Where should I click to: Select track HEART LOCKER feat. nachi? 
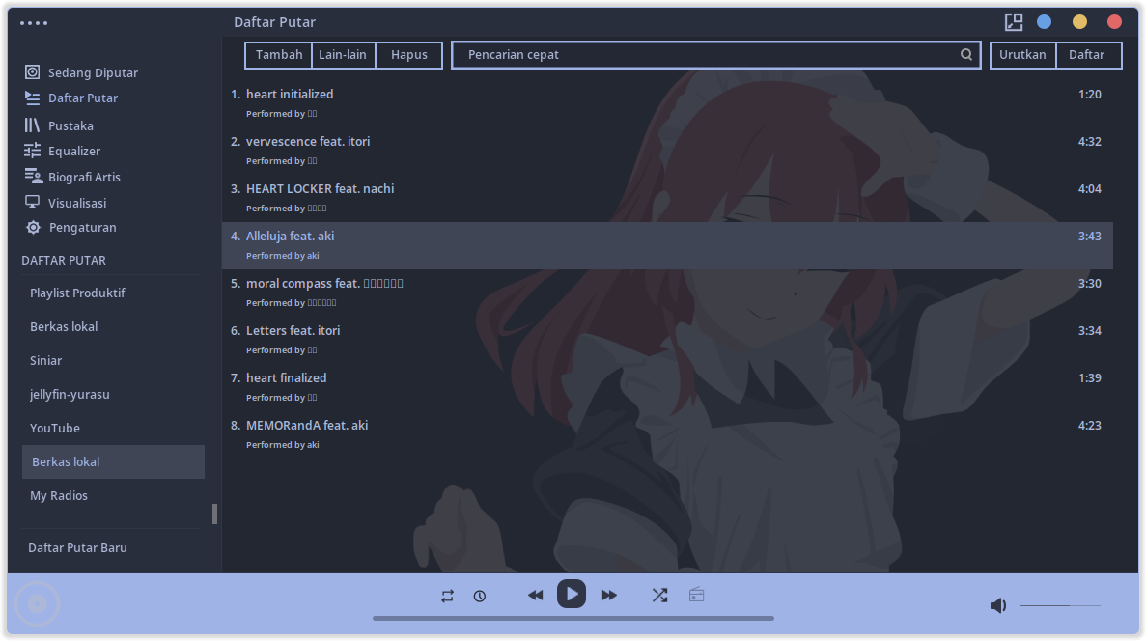point(667,198)
